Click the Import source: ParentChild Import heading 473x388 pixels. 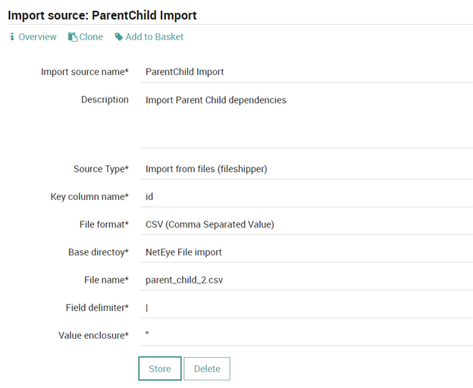pos(102,15)
